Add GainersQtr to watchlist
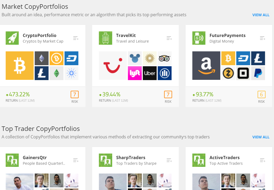This screenshot has height=190, width=274. [76, 160]
